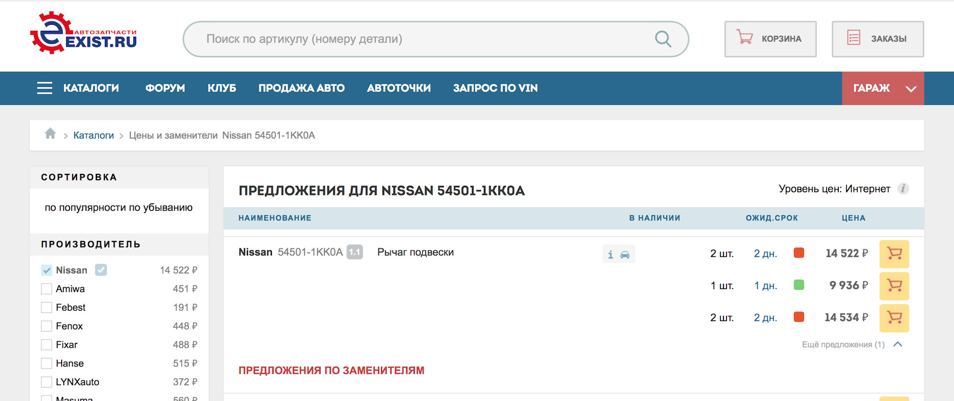954x401 pixels.
Task: Click the search magnifier icon
Action: tap(663, 39)
